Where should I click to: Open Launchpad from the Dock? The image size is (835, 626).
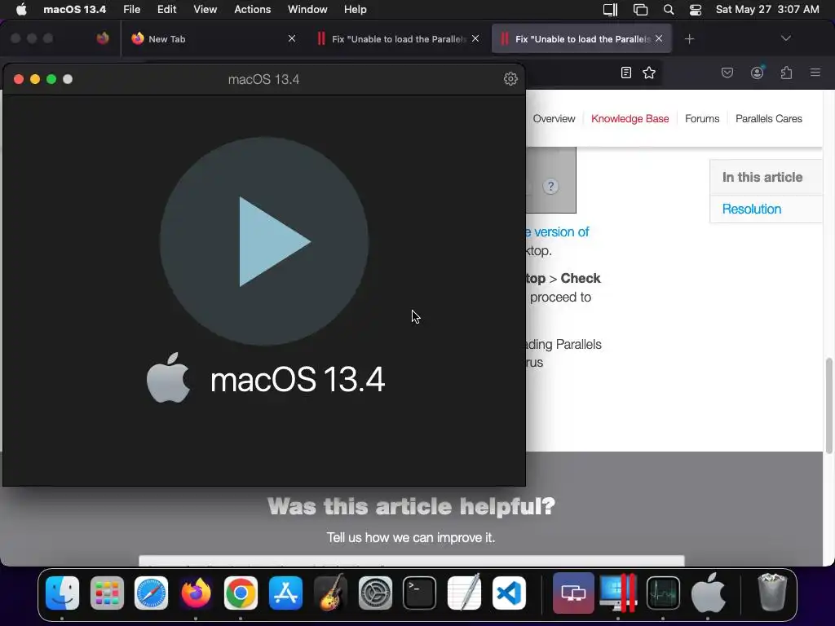pos(107,593)
